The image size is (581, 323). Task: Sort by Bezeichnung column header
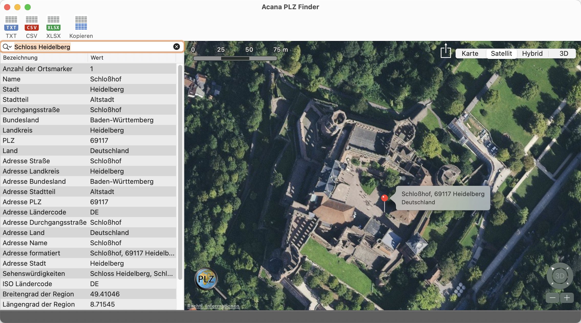(x=44, y=58)
